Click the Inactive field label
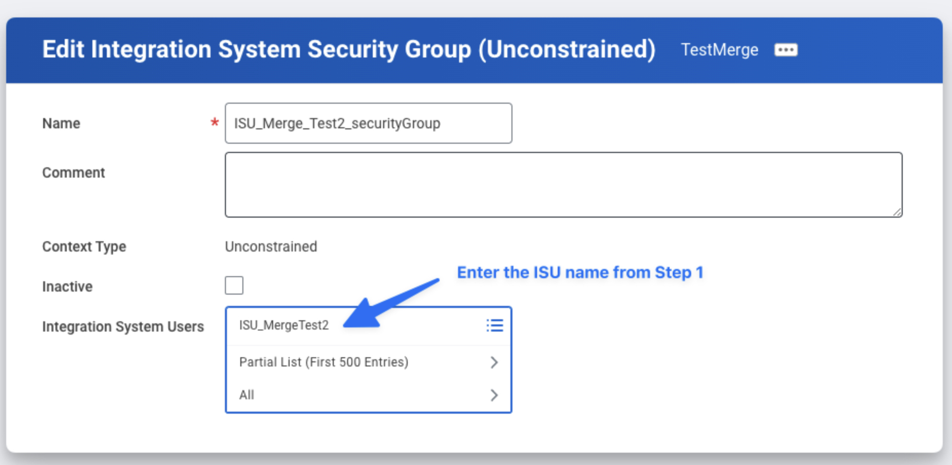Viewport: 952px width, 465px height. tap(67, 286)
